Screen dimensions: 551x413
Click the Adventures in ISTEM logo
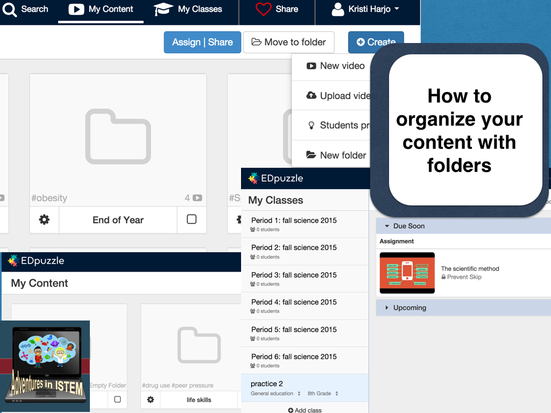(x=45, y=365)
